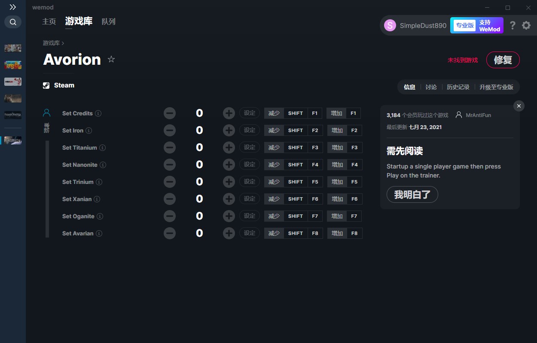
Task: Click info icon next to Set Oganite
Action: click(x=100, y=217)
